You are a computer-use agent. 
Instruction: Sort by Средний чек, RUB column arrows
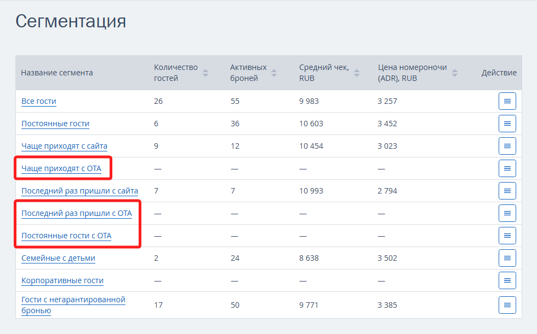pos(357,73)
